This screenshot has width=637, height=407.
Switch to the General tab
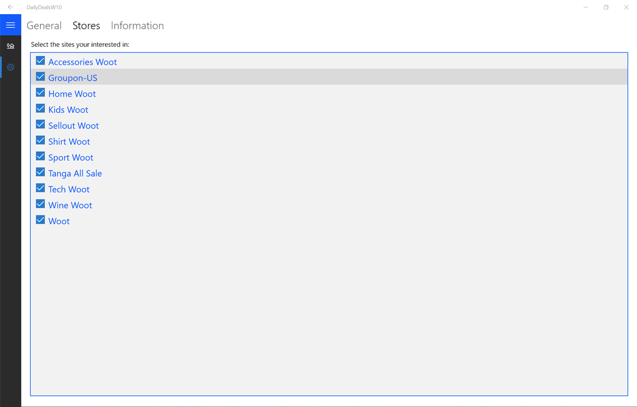(x=44, y=26)
